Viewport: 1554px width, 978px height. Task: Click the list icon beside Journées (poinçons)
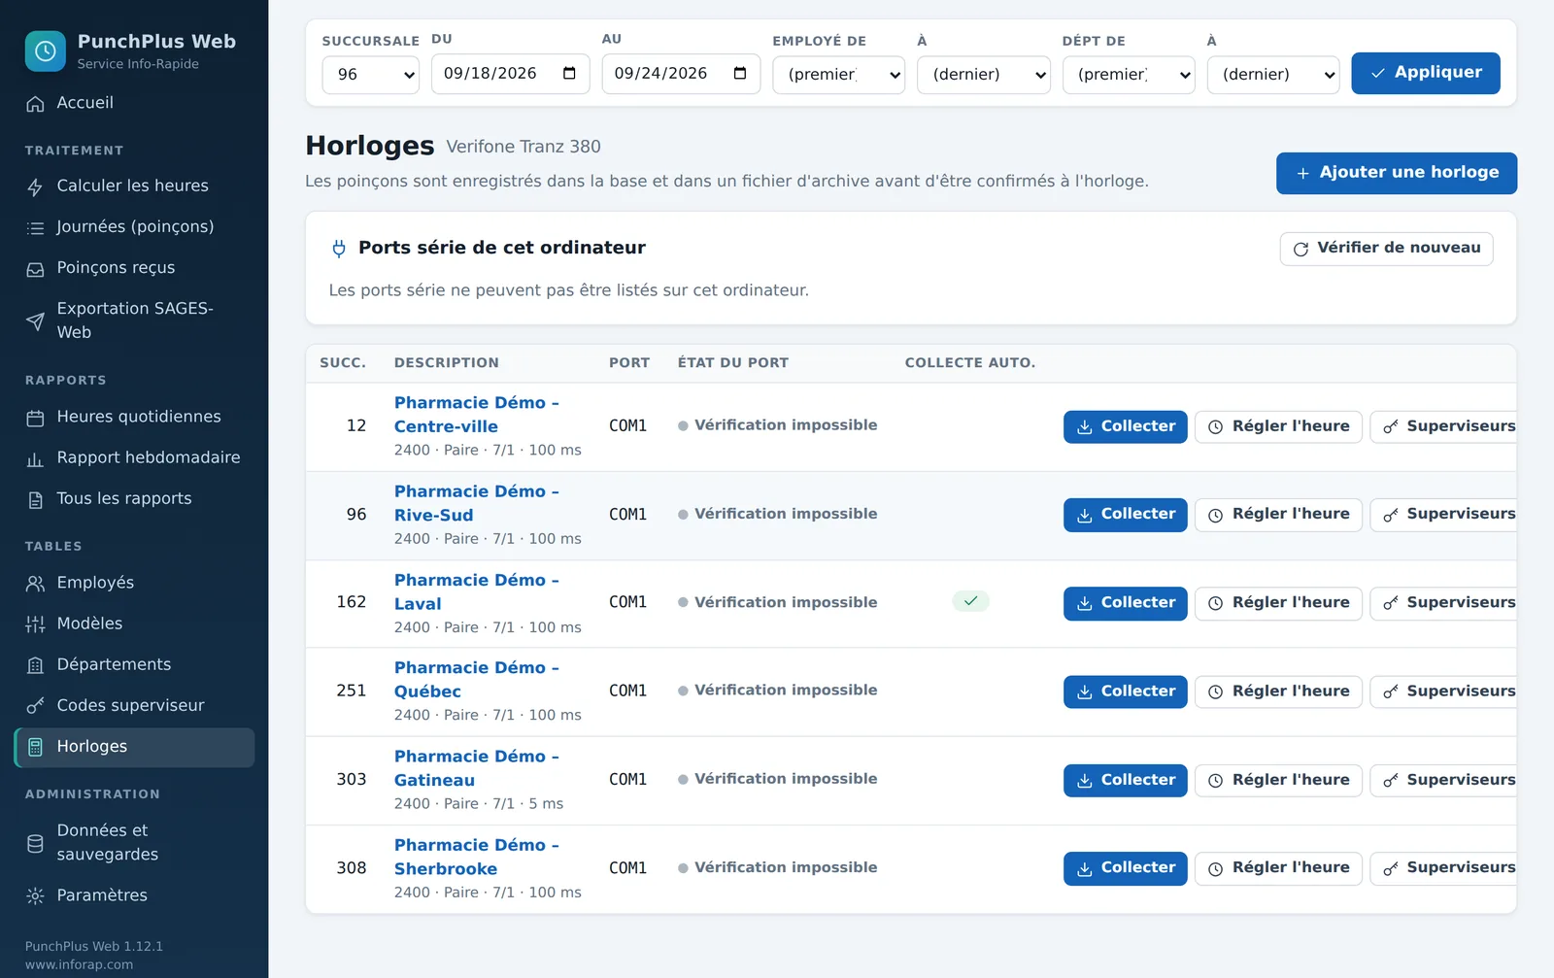(35, 227)
